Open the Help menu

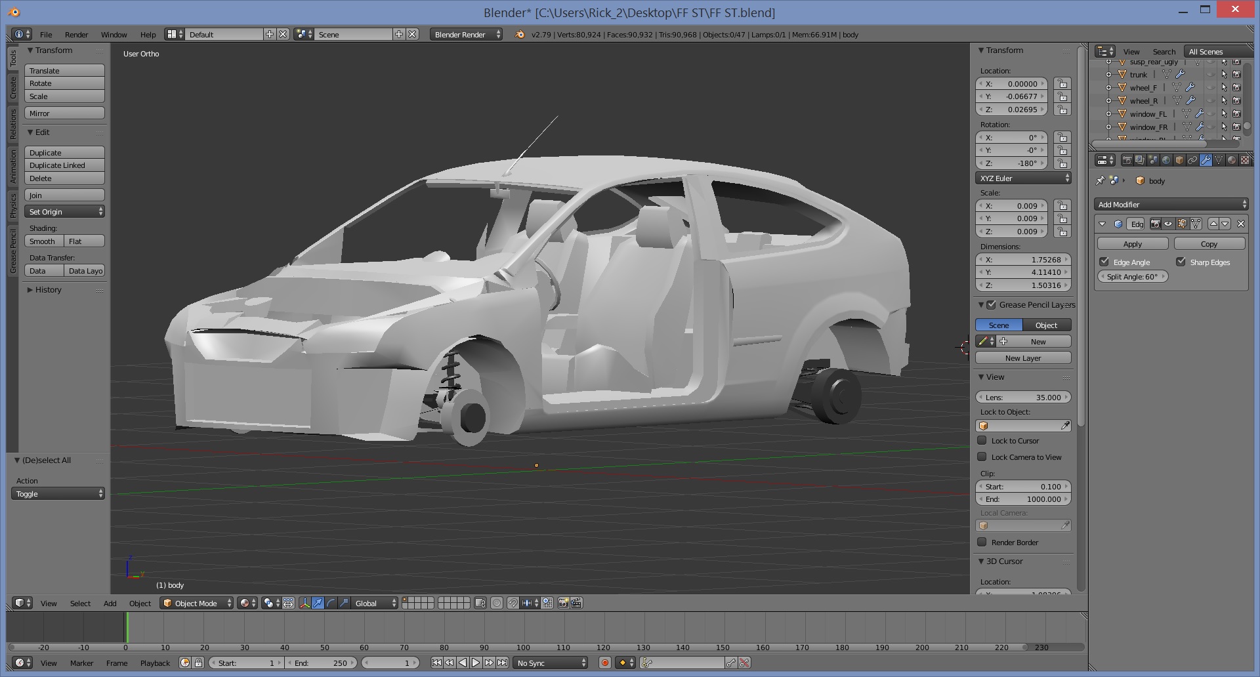point(148,34)
